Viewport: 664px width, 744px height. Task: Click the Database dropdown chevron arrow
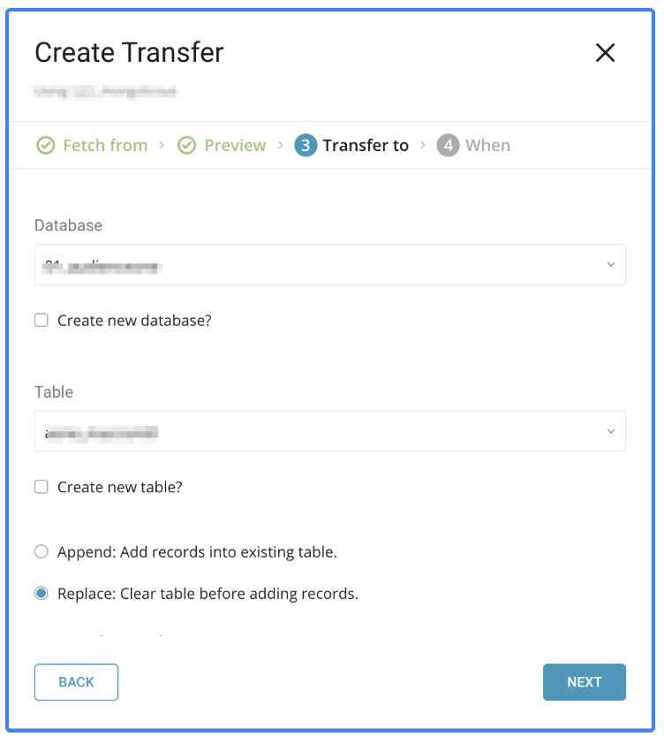(611, 264)
